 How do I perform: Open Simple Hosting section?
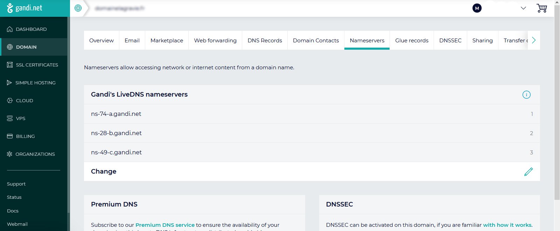pos(35,83)
